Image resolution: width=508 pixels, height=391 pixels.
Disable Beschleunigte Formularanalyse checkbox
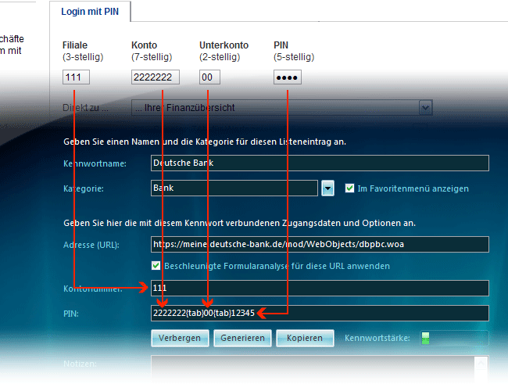coord(156,266)
